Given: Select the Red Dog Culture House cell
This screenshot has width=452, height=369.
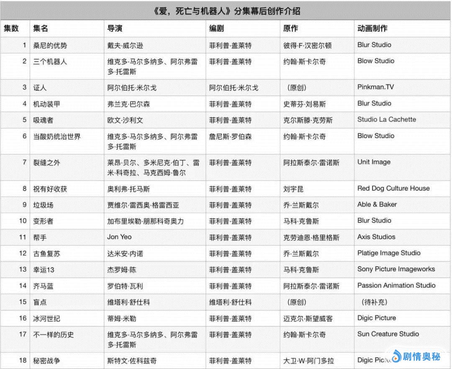Looking at the screenshot, I should (393, 189).
